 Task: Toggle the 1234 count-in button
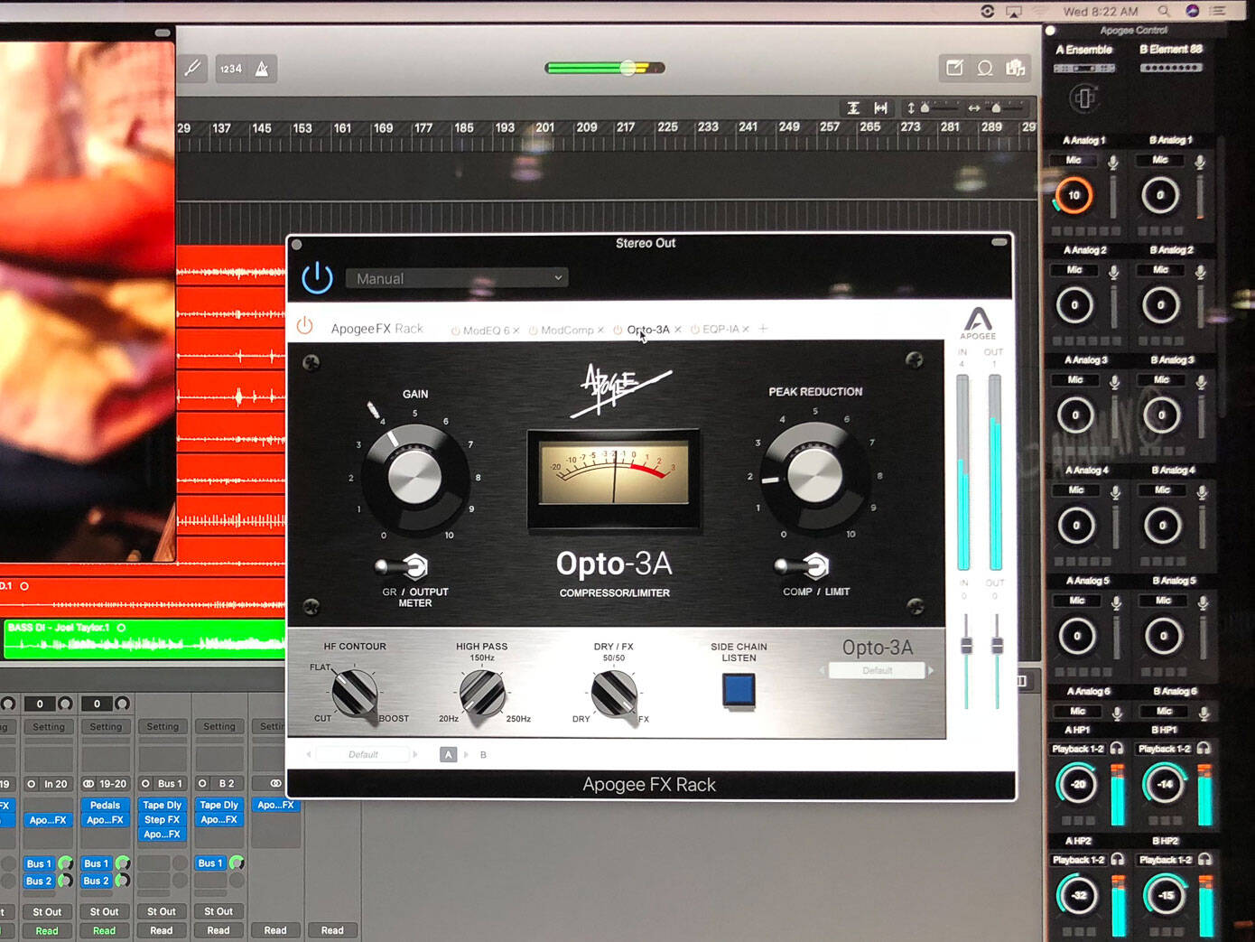(x=231, y=69)
